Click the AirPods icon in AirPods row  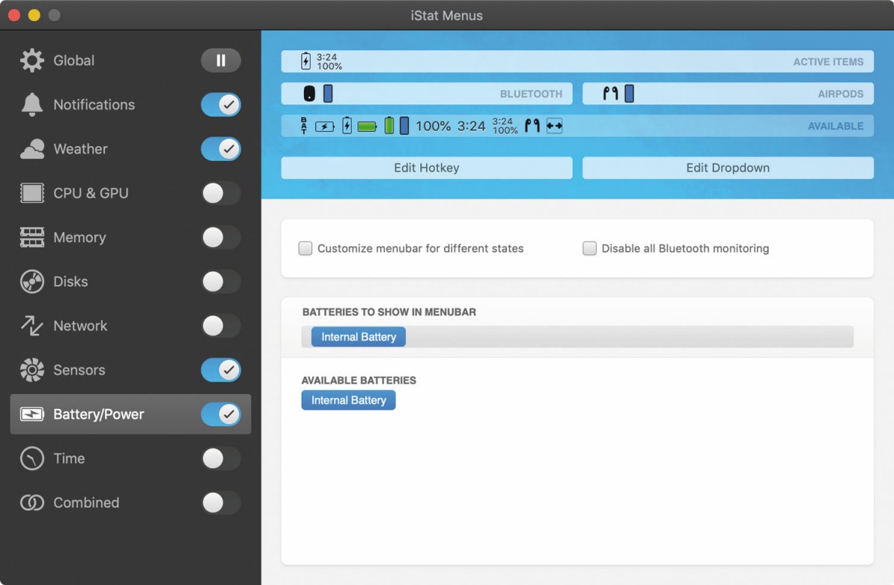(611, 94)
